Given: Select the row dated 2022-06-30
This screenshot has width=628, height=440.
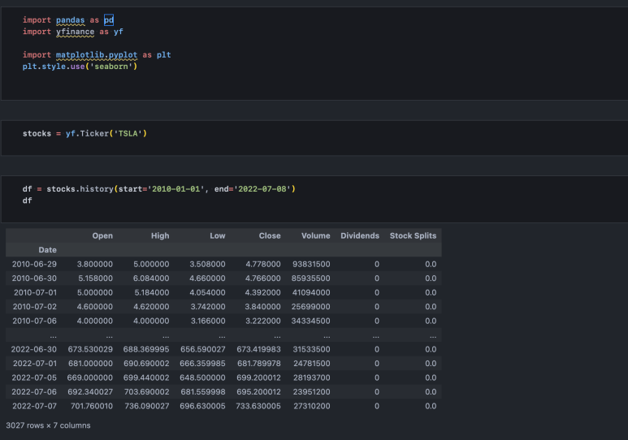Looking at the screenshot, I should tap(223, 350).
